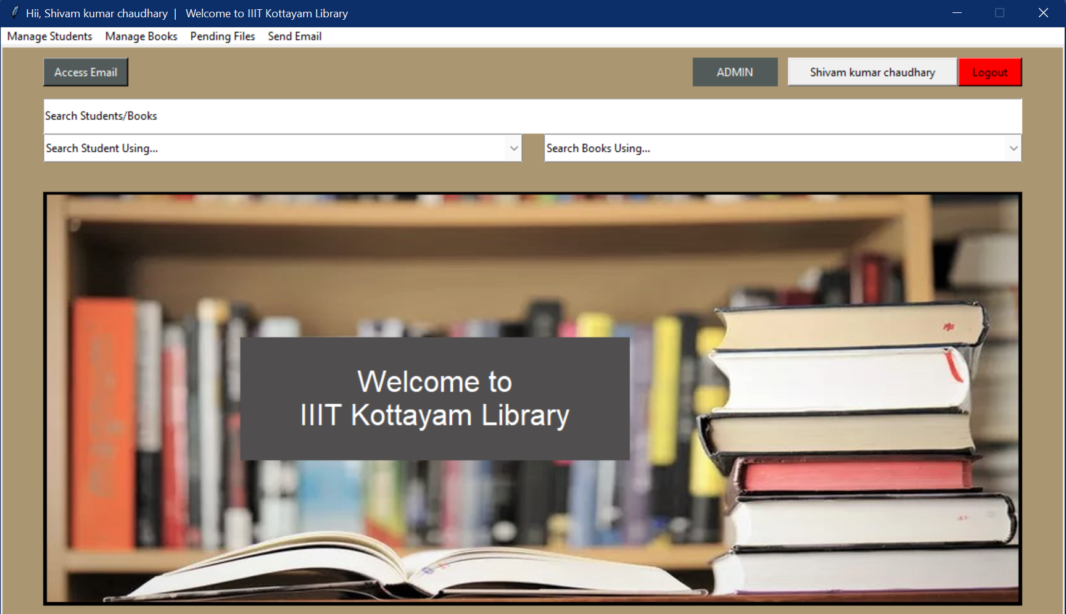
Task: Maximize the library application window
Action: click(1000, 12)
